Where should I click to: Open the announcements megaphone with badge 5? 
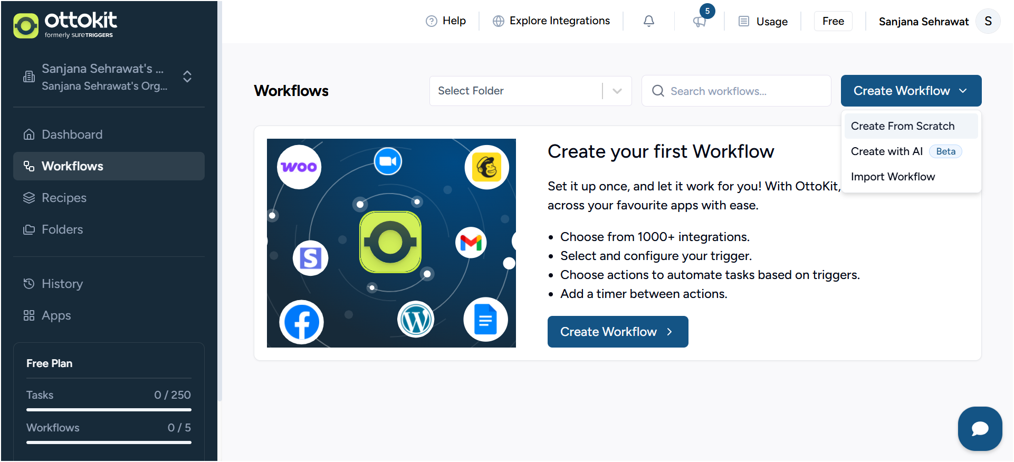click(700, 22)
